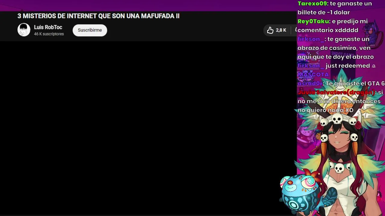Click the 2,8 K like count
Screen dimensions: 385x216
[281, 30]
